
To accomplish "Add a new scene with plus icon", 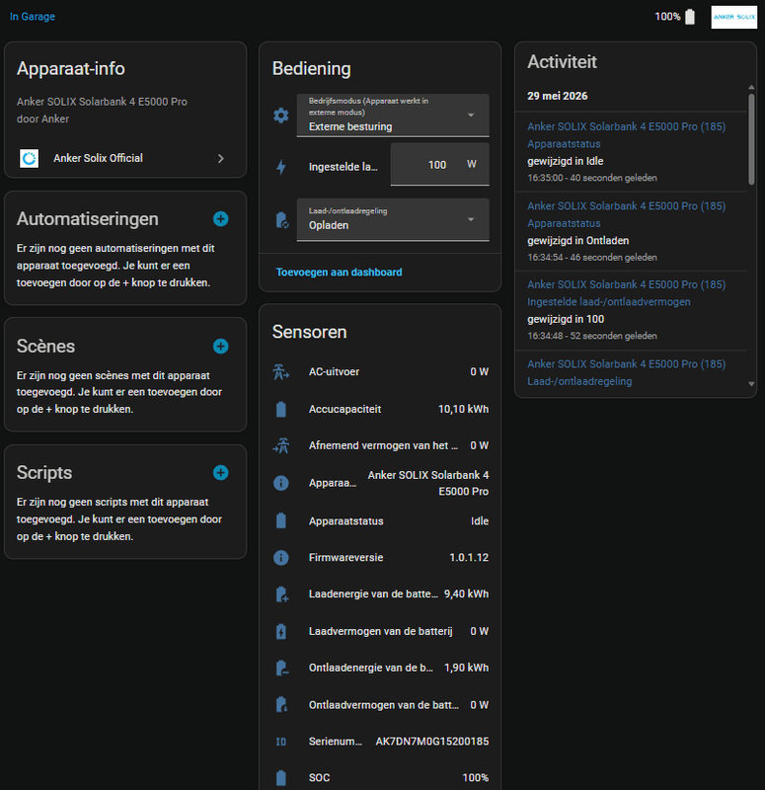I will [x=220, y=347].
